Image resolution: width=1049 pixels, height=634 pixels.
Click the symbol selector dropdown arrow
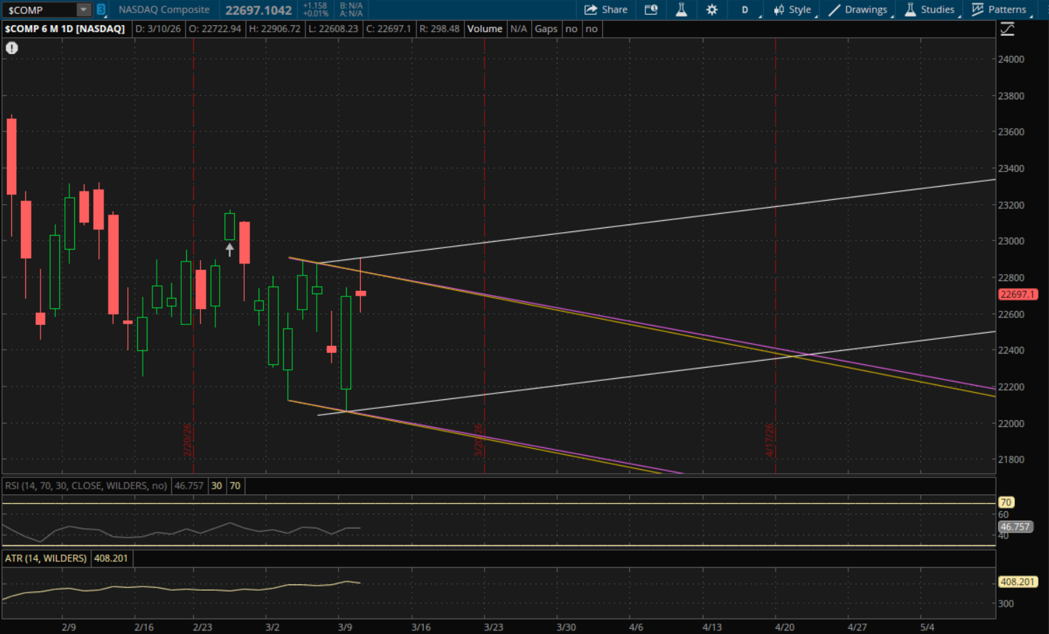coord(83,10)
